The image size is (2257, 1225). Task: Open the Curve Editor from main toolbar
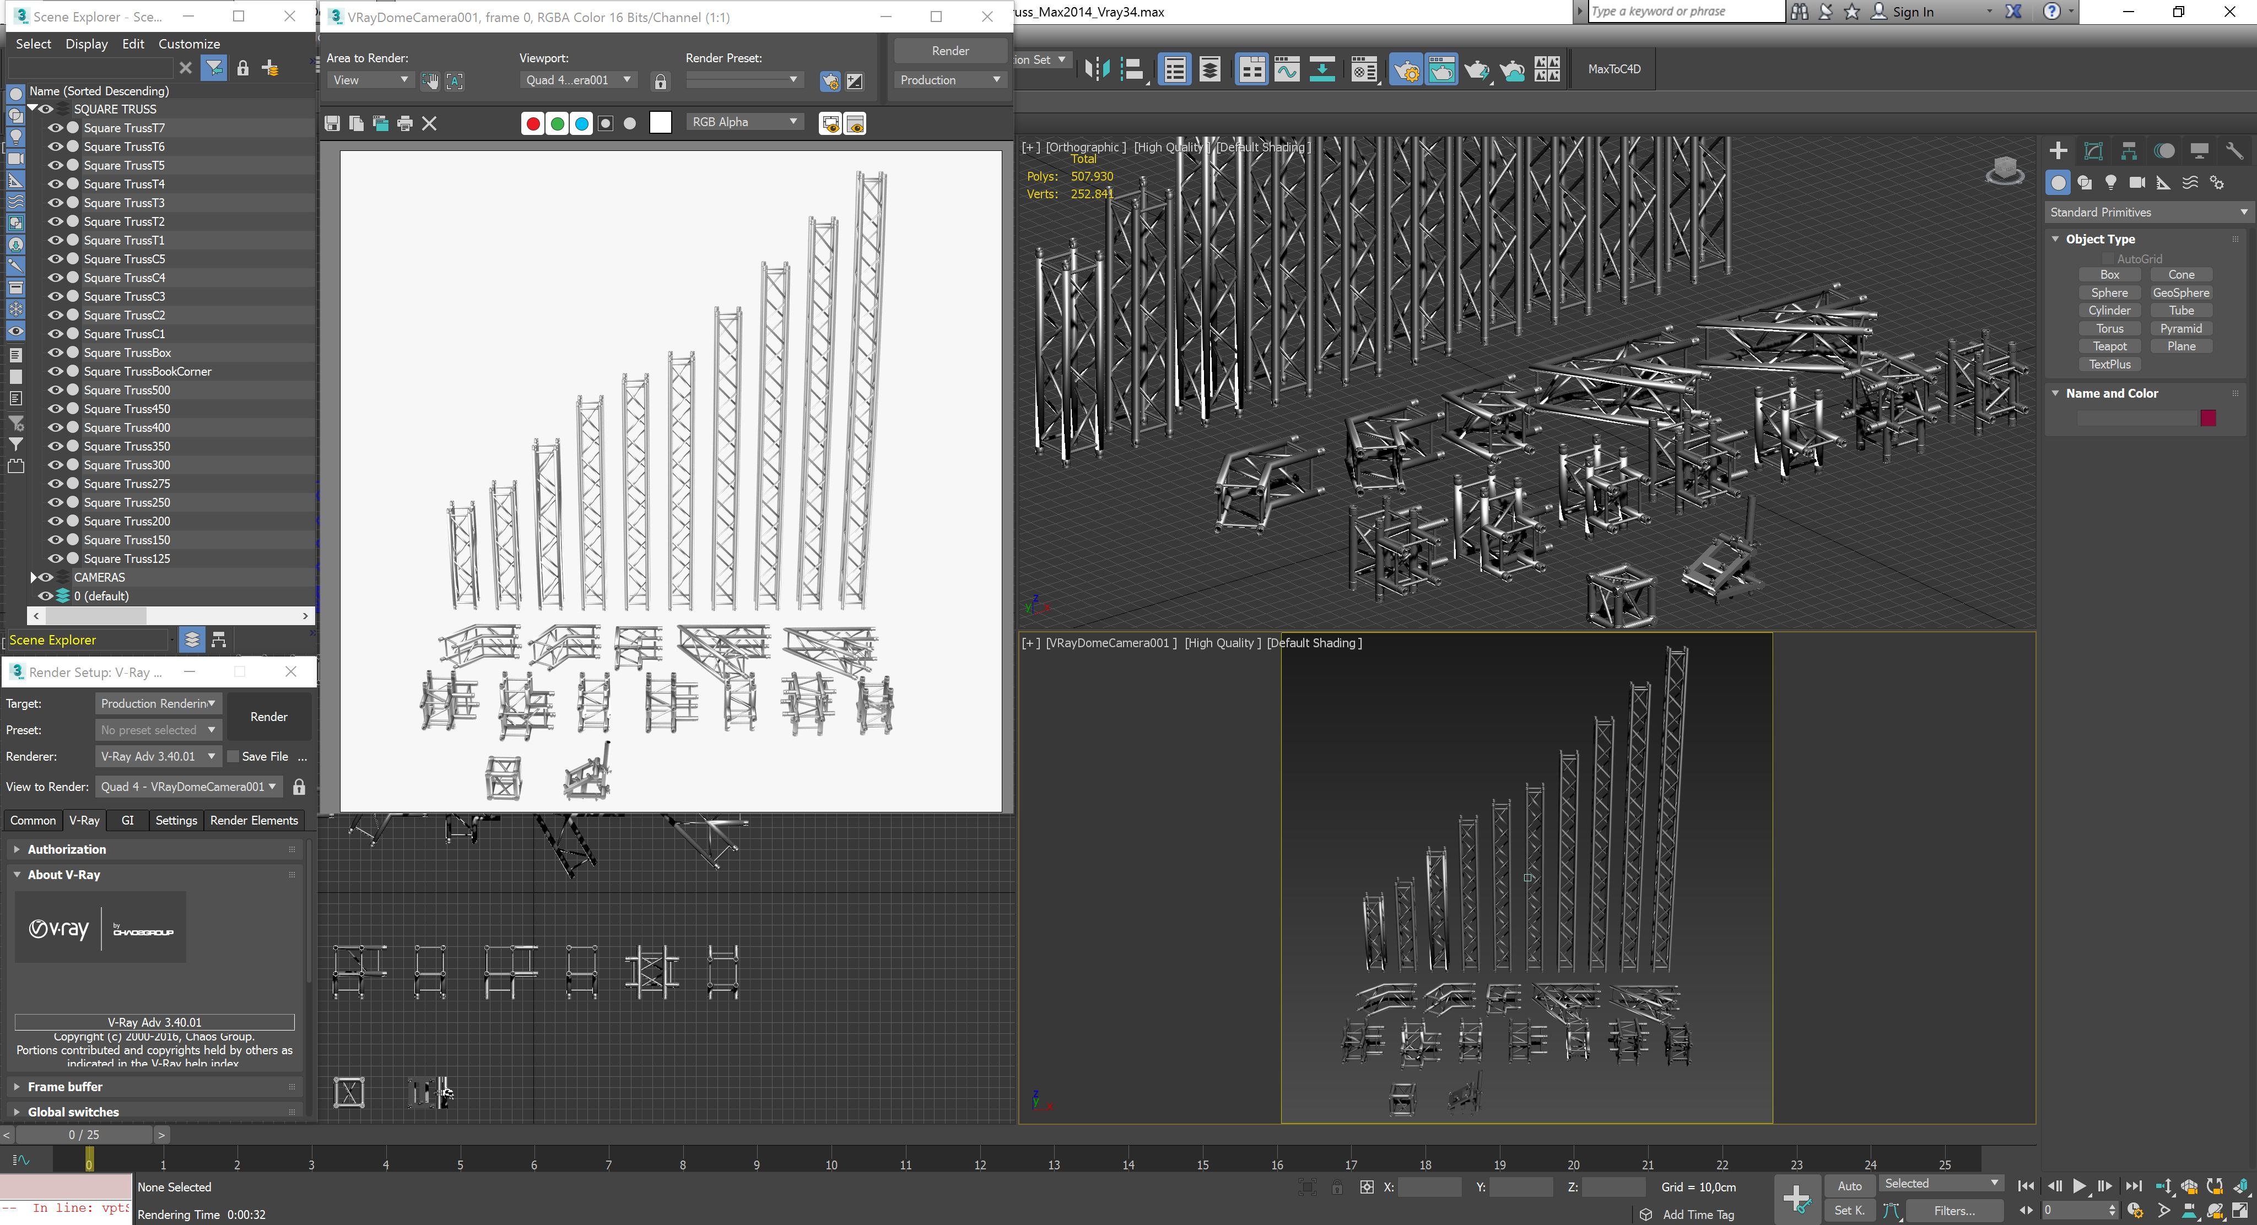(1286, 69)
